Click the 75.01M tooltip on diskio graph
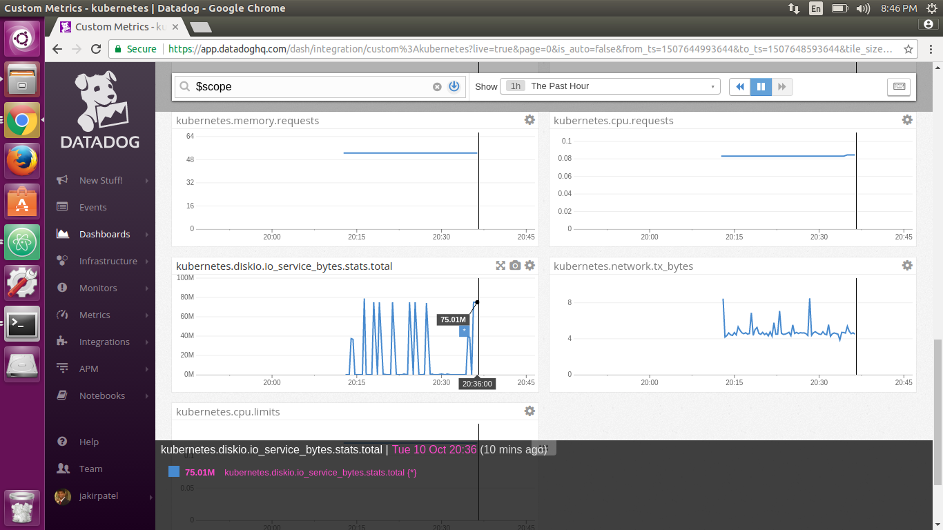 point(453,320)
